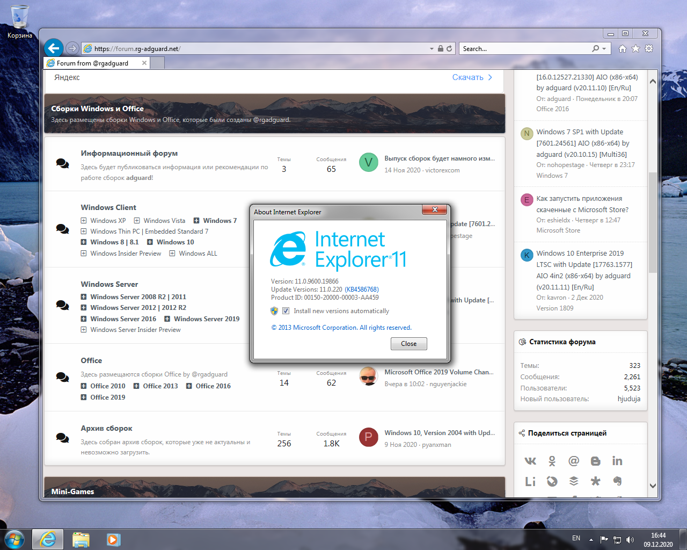Click the page vertical scrollbar thumb
Image resolution: width=687 pixels, height=550 pixels.
tap(653, 222)
